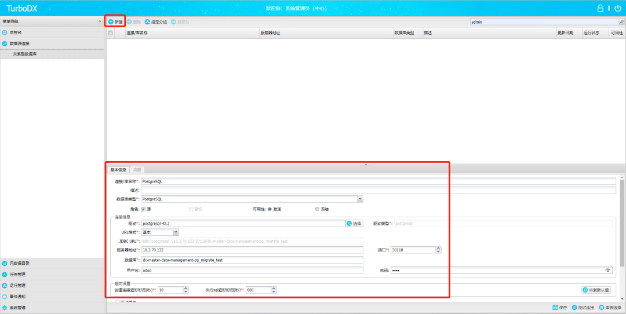626x314 pixels.
Task: Click the search magnifier icon beside admin
Action: coord(621,22)
